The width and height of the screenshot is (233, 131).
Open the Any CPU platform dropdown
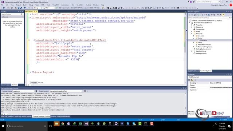[48, 8]
